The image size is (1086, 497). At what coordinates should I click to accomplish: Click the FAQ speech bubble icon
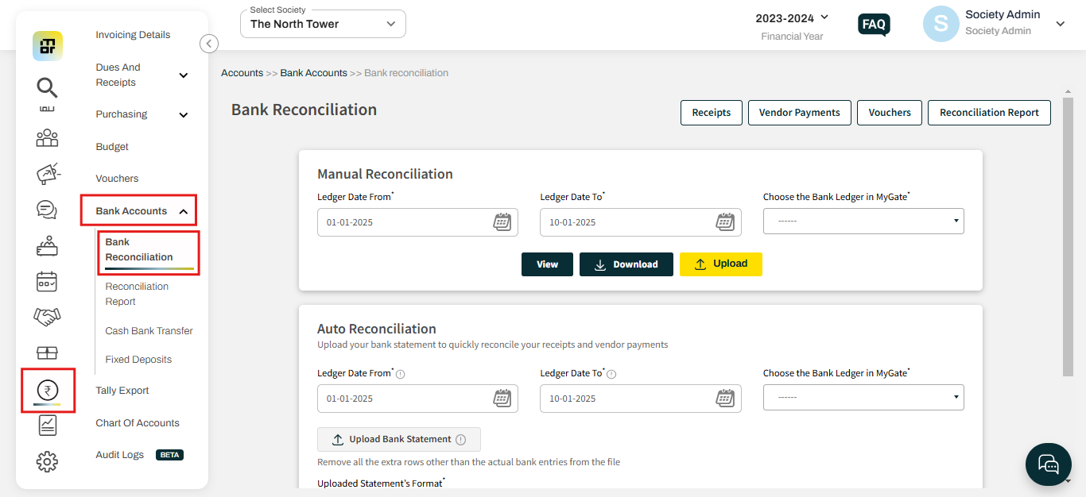point(874,25)
